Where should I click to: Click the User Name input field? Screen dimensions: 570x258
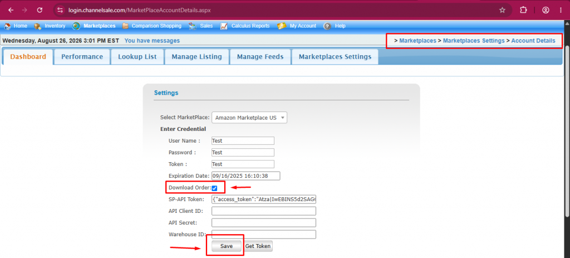pos(243,141)
